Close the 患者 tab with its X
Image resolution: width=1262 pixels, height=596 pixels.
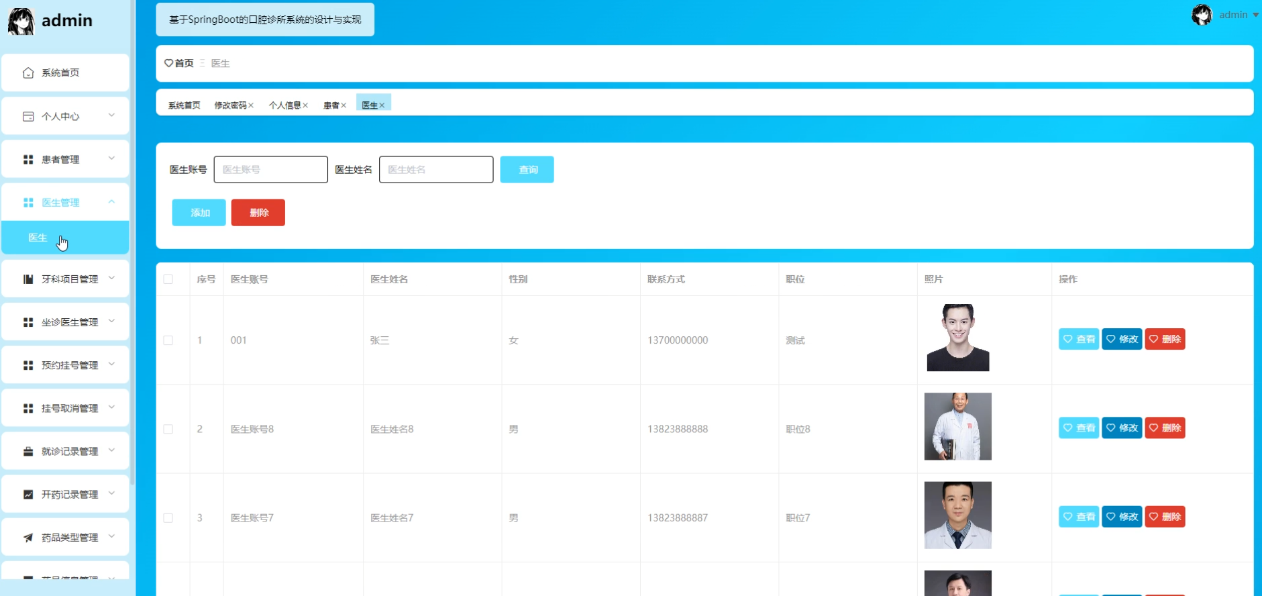[344, 105]
